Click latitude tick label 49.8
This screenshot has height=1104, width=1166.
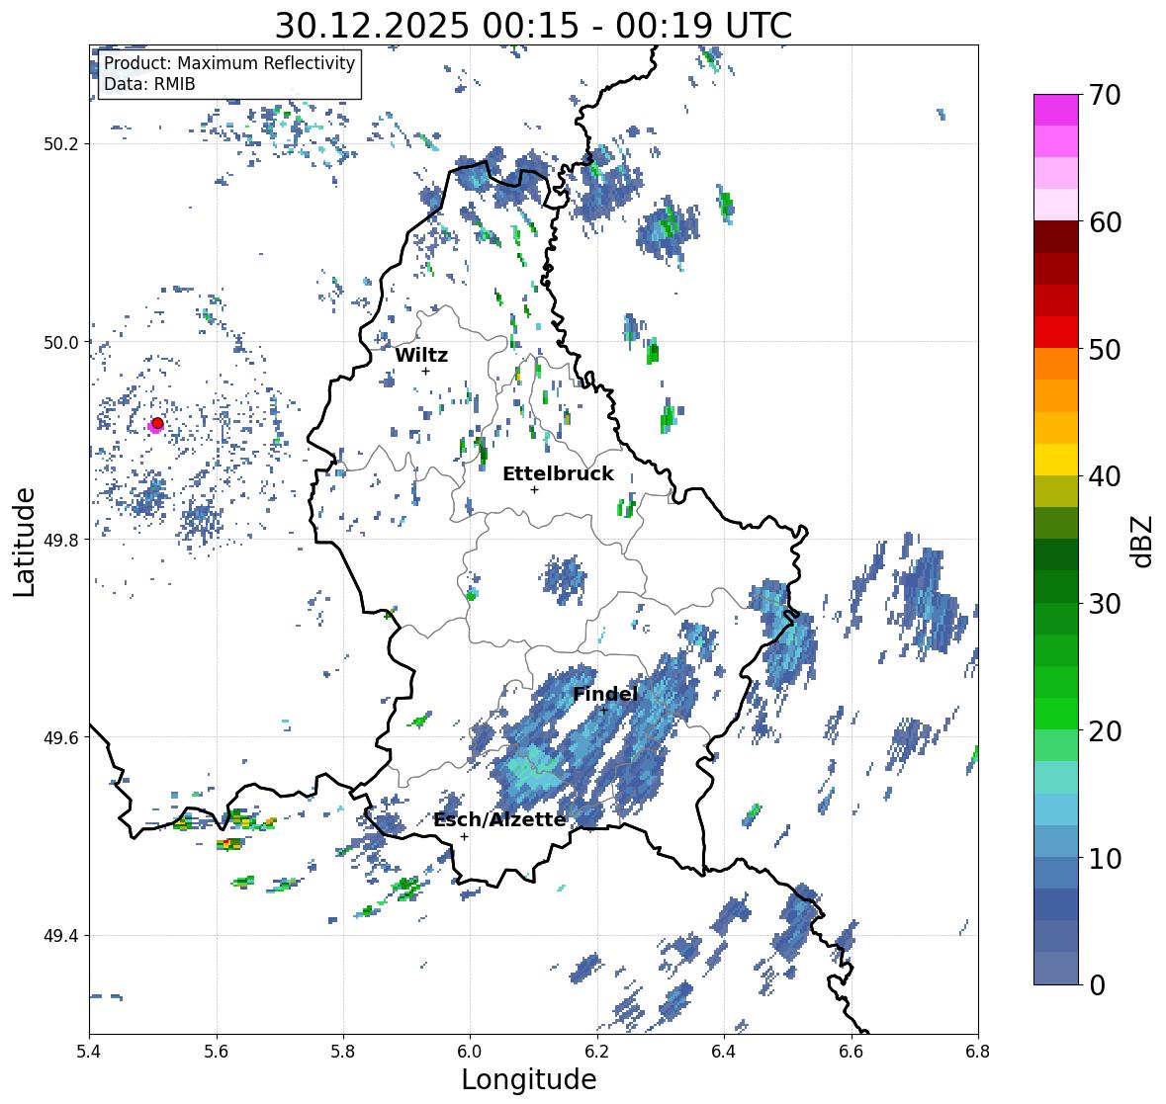pyautogui.click(x=61, y=540)
